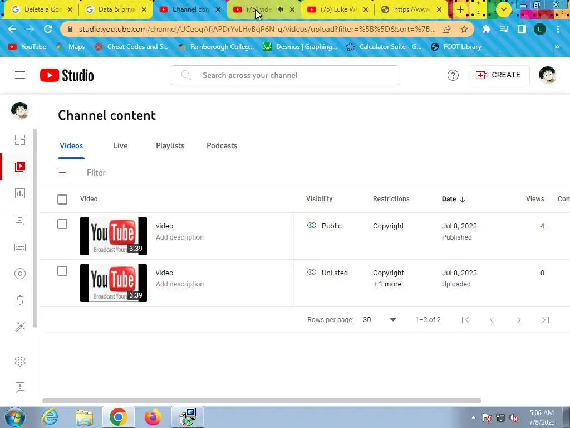Open the Windows Start button
The width and height of the screenshot is (570, 428).
pos(14,417)
